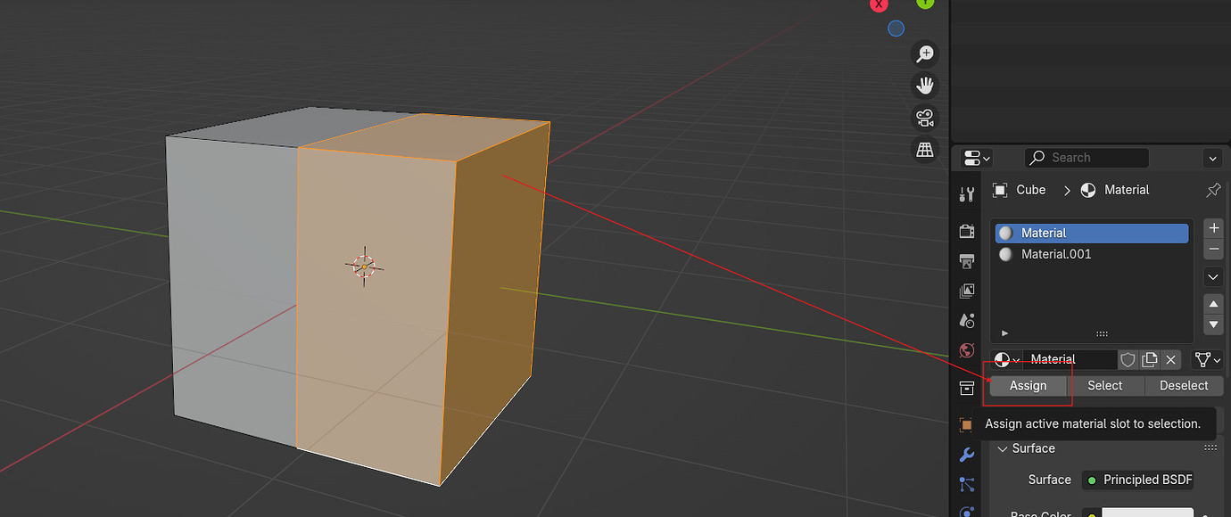Click Cube in the breadcrumb path
The image size is (1231, 517).
1030,190
